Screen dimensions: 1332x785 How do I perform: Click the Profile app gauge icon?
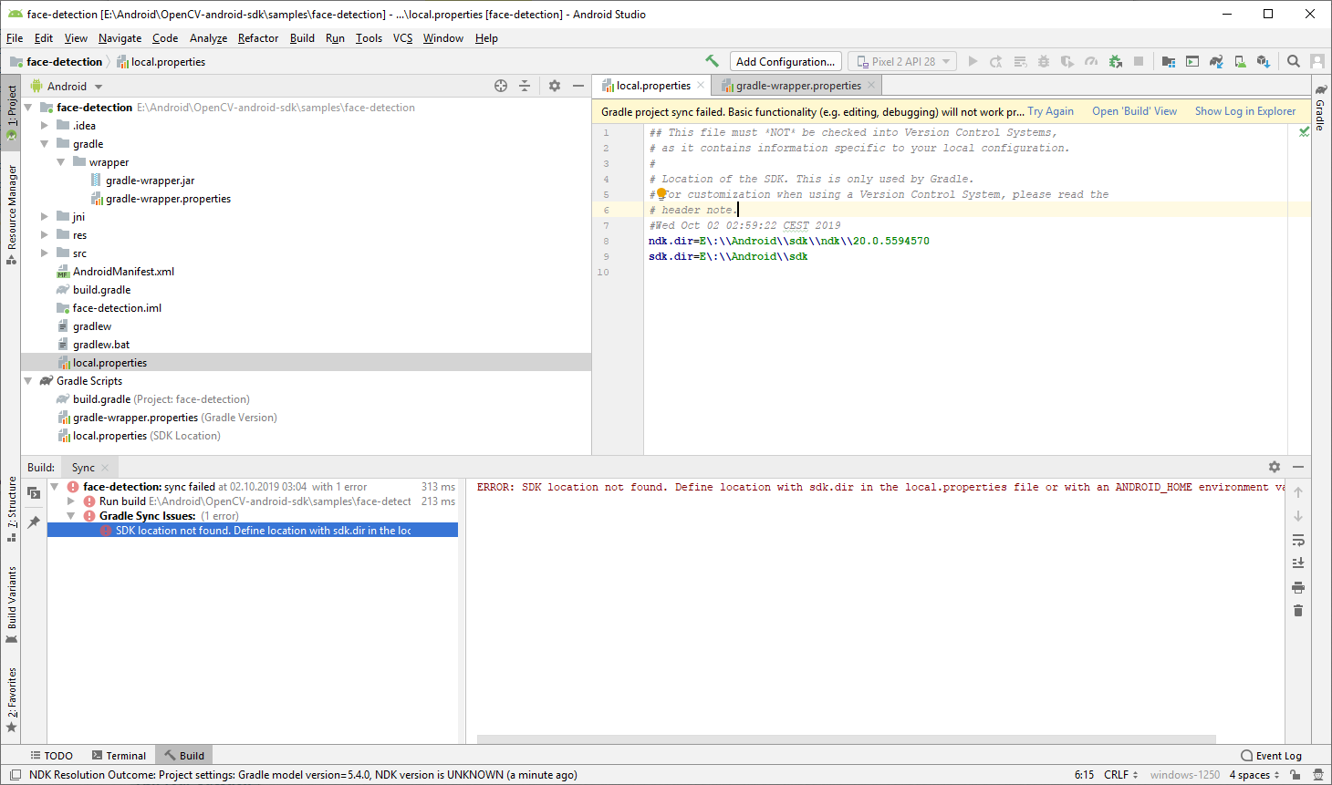pos(1091,61)
